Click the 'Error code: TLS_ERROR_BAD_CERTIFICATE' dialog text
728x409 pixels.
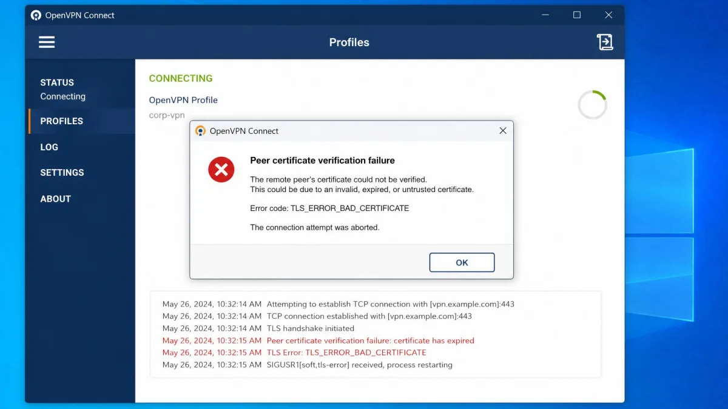[x=329, y=208]
